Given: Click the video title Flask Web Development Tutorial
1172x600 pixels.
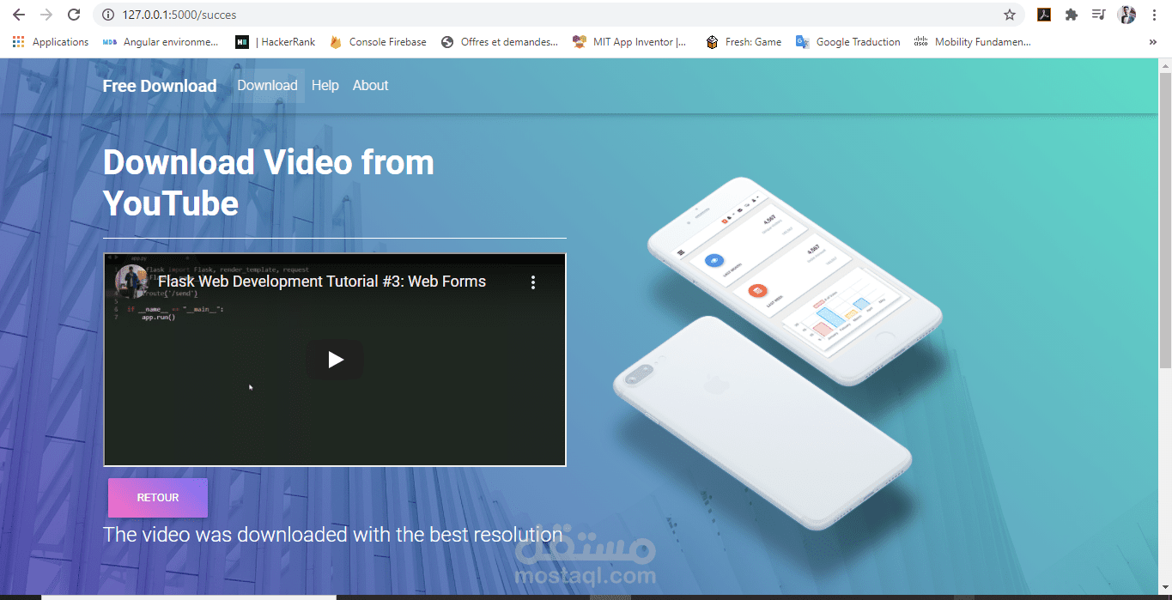Looking at the screenshot, I should click(x=322, y=282).
